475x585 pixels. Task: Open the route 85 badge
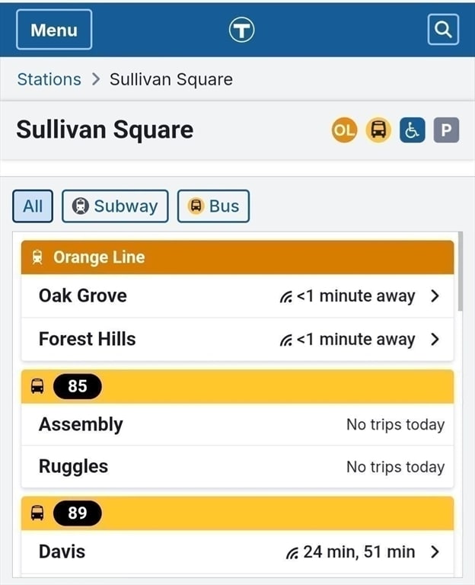pyautogui.click(x=77, y=386)
